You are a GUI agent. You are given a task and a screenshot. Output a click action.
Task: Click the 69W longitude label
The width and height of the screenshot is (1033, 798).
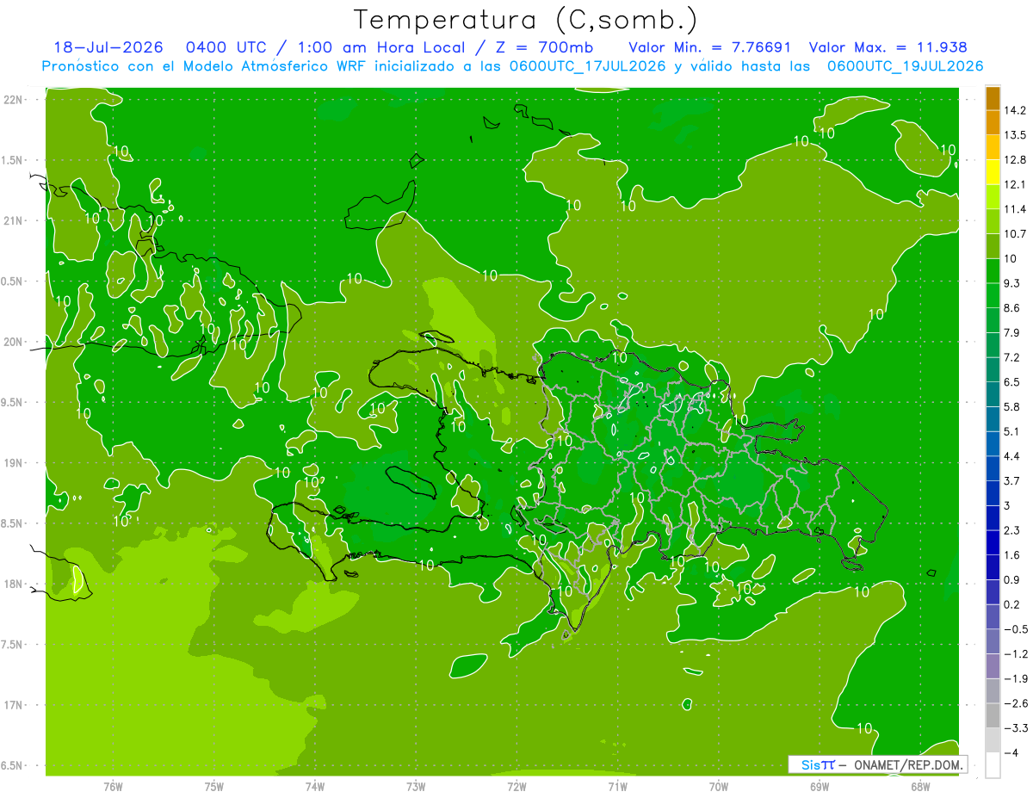[x=819, y=786]
